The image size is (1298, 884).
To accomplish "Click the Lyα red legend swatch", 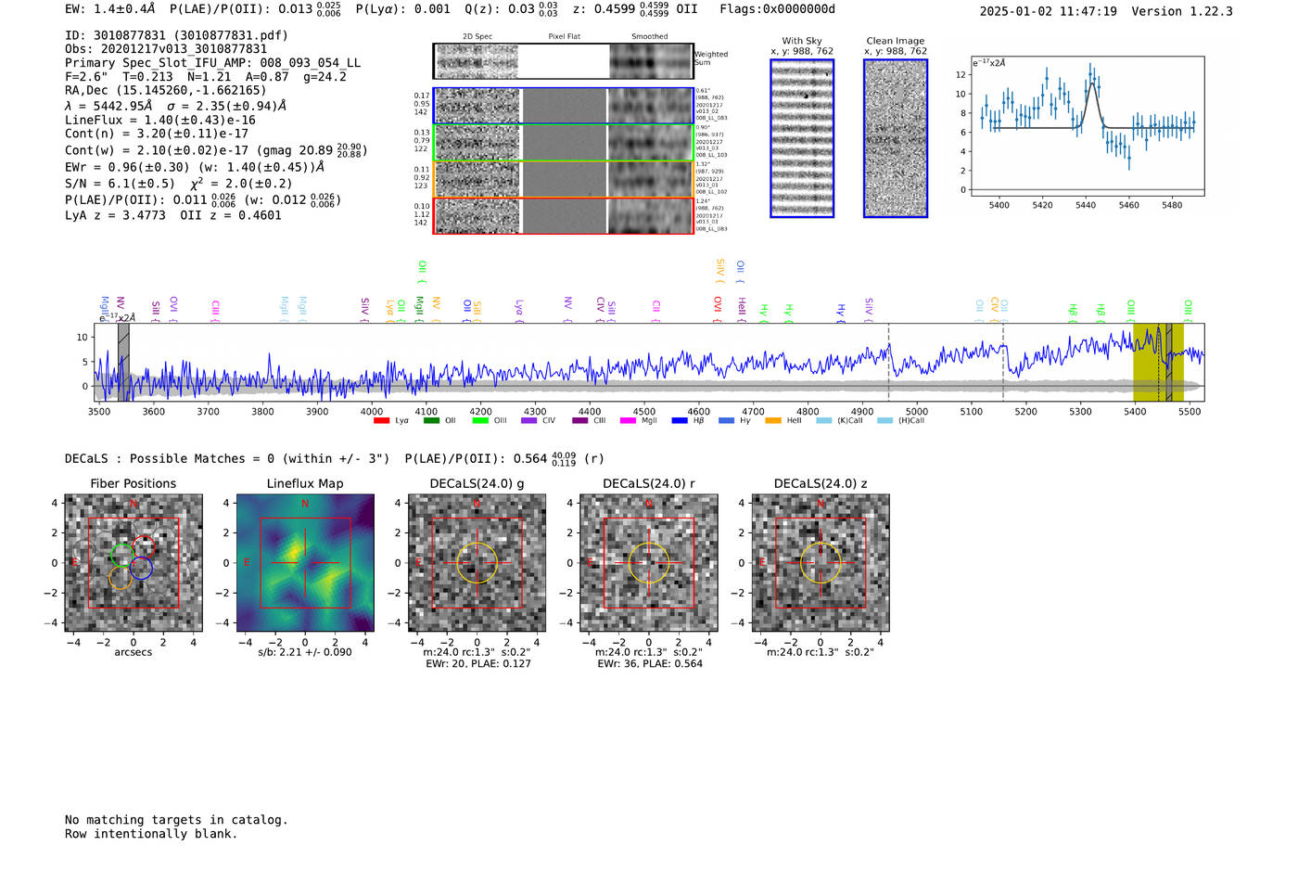I will point(381,421).
